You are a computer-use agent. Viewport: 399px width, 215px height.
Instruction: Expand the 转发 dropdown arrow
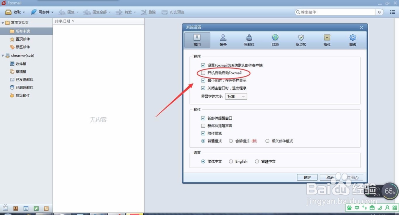click(x=134, y=12)
